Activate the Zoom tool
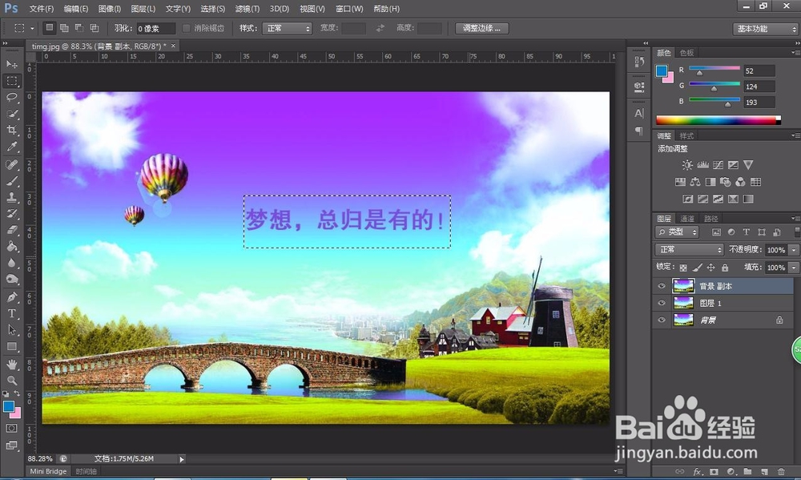The width and height of the screenshot is (801, 480). 10,380
